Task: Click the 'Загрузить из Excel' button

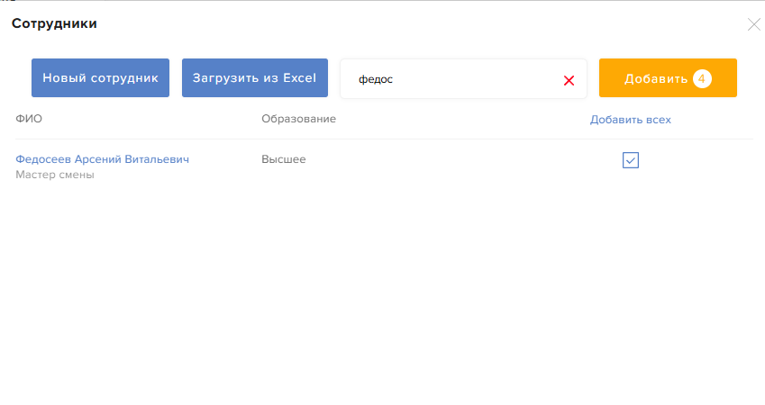Action: [x=255, y=78]
